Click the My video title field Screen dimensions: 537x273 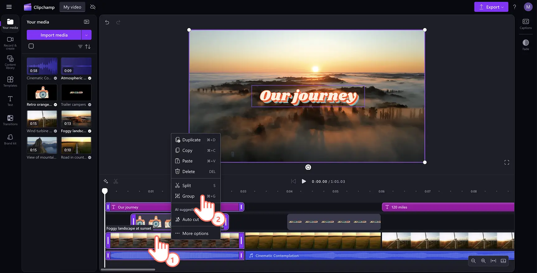[x=72, y=7]
